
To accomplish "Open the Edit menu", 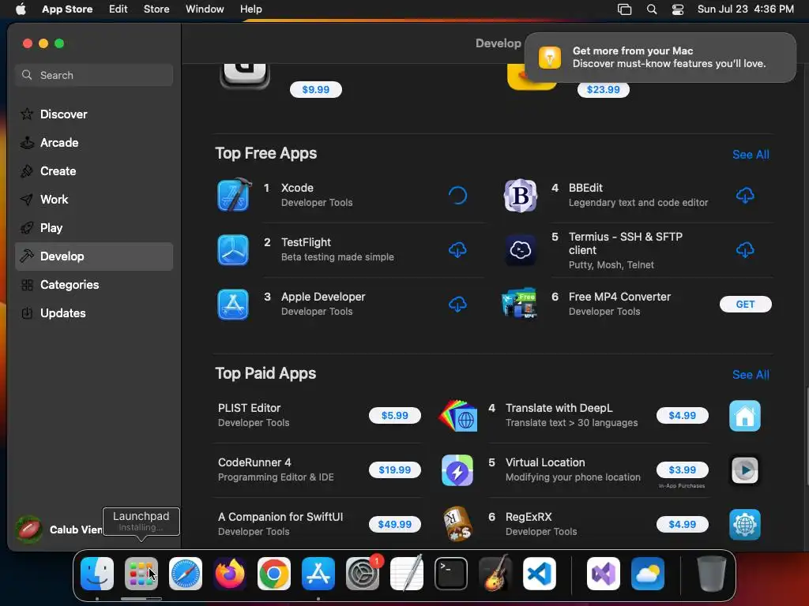I will 119,9.
